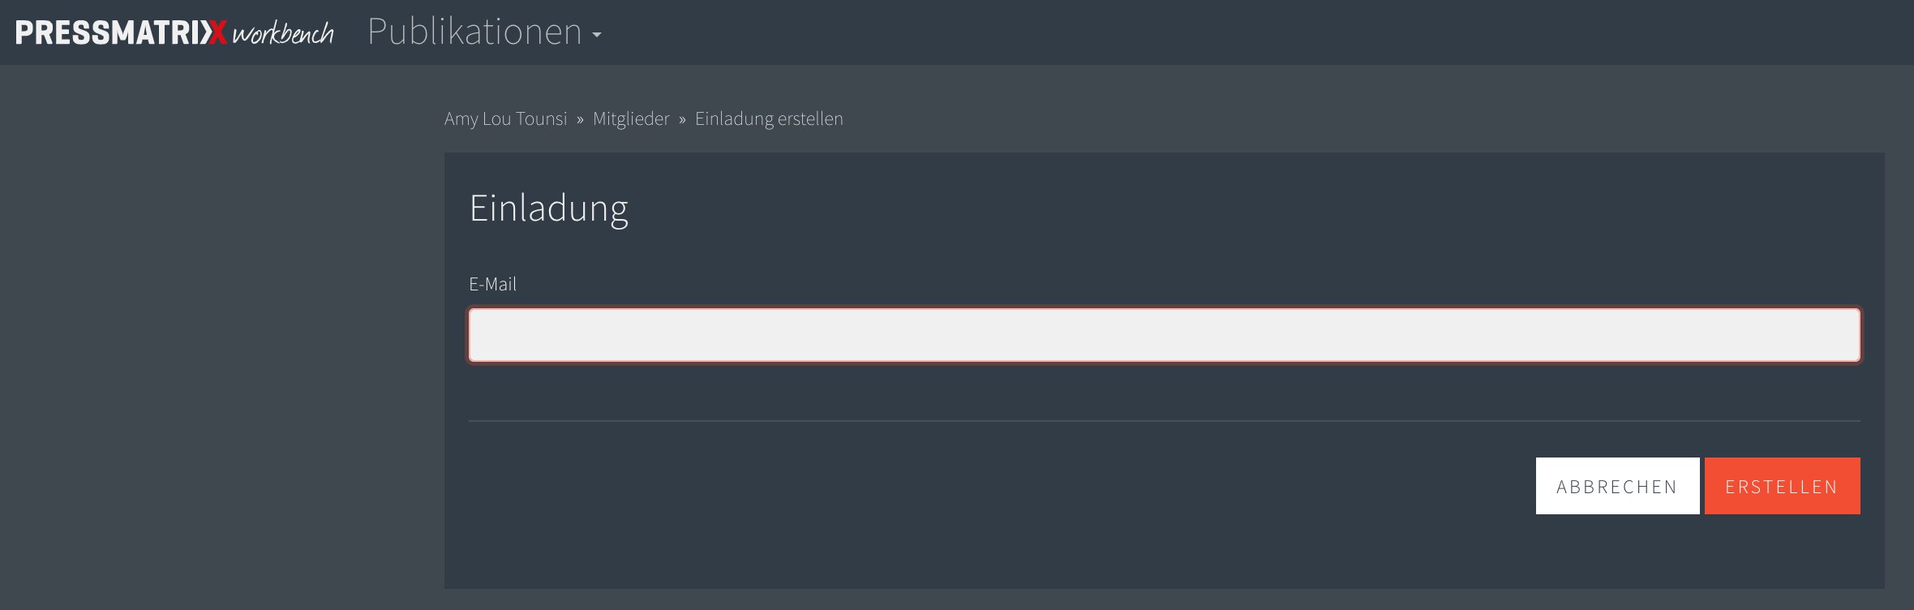This screenshot has width=1914, height=610.
Task: Cancel with the ABBRECHEN button
Action: pyautogui.click(x=1617, y=486)
